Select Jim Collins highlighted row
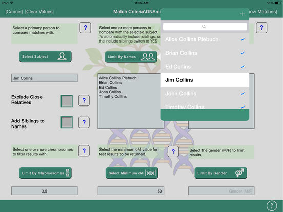The image size is (283, 212). tap(205, 80)
